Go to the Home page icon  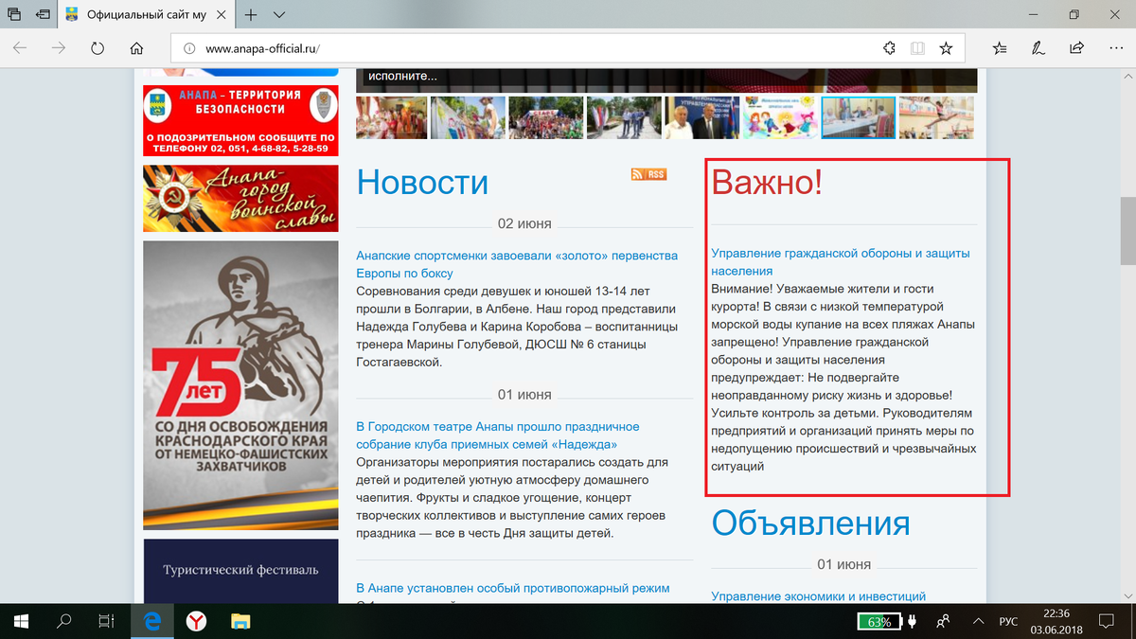coord(136,48)
